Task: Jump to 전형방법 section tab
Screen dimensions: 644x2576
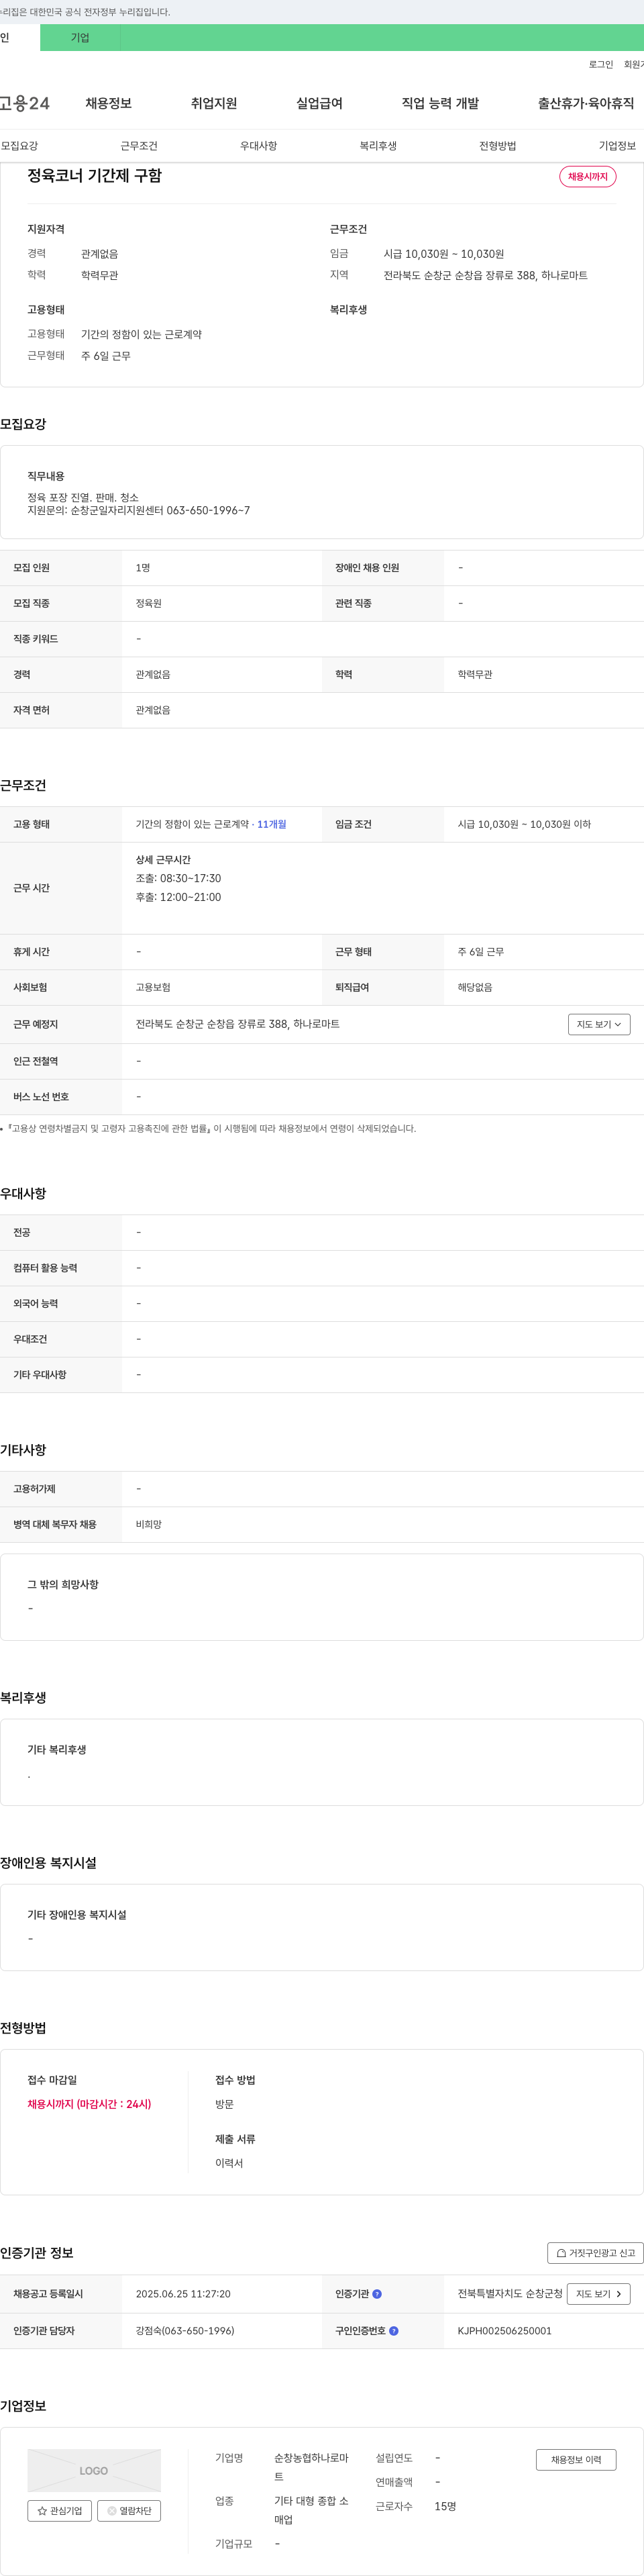Action: pos(497,146)
